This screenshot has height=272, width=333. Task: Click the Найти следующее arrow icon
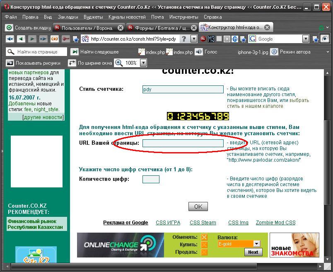[74, 52]
